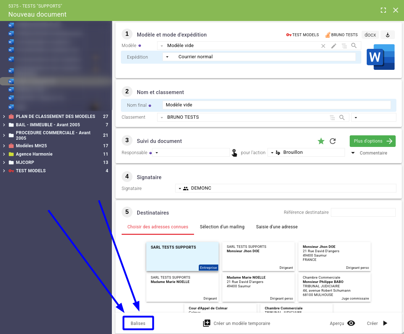Screen dimensions: 404x334
Task: Open the classement tree icon
Action: tap(332, 118)
